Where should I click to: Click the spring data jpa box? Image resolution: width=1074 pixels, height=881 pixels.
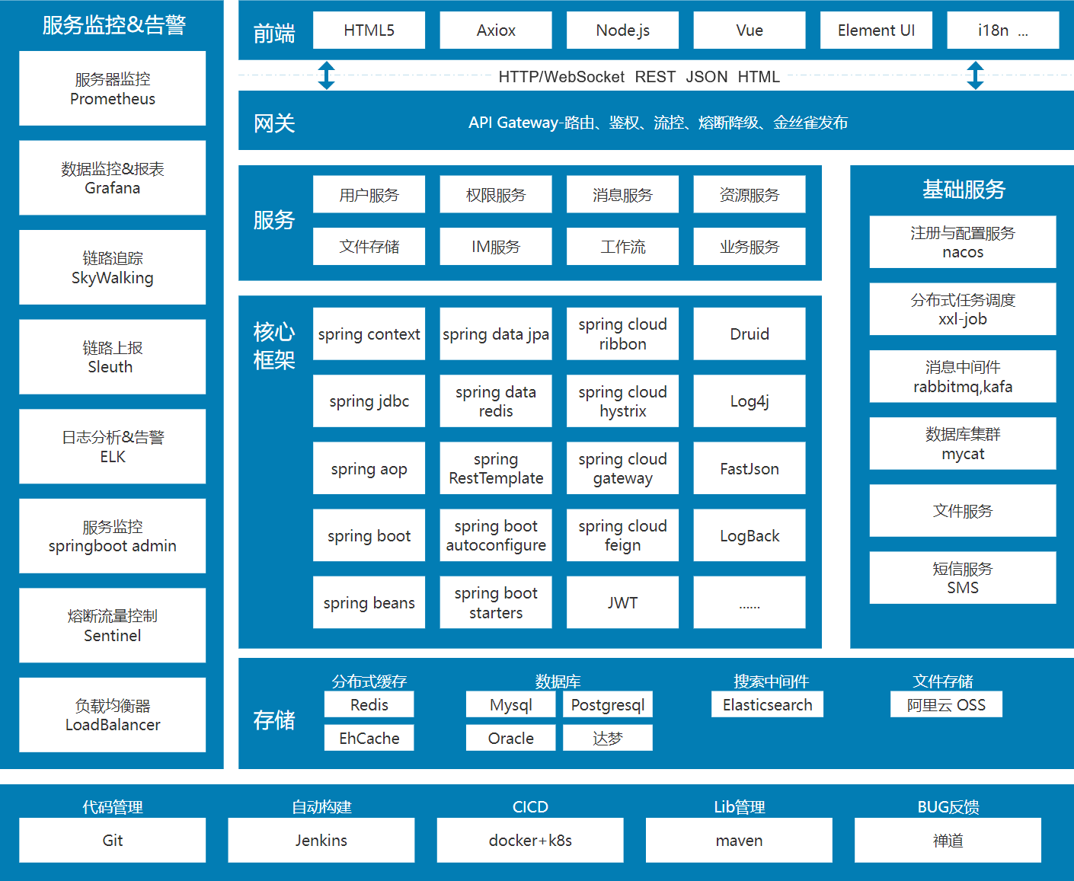pyautogui.click(x=495, y=334)
